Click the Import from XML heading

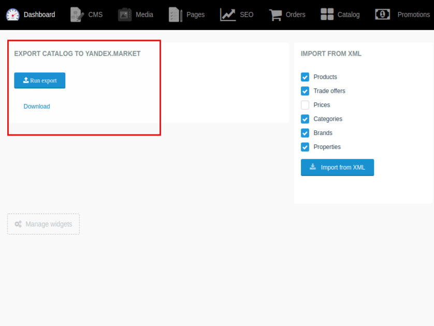point(331,54)
